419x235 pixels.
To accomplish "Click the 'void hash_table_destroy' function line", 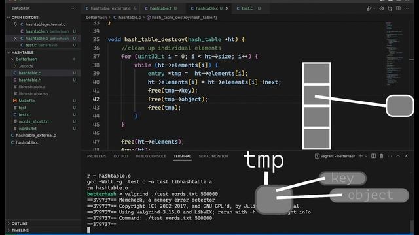I will [x=176, y=39].
